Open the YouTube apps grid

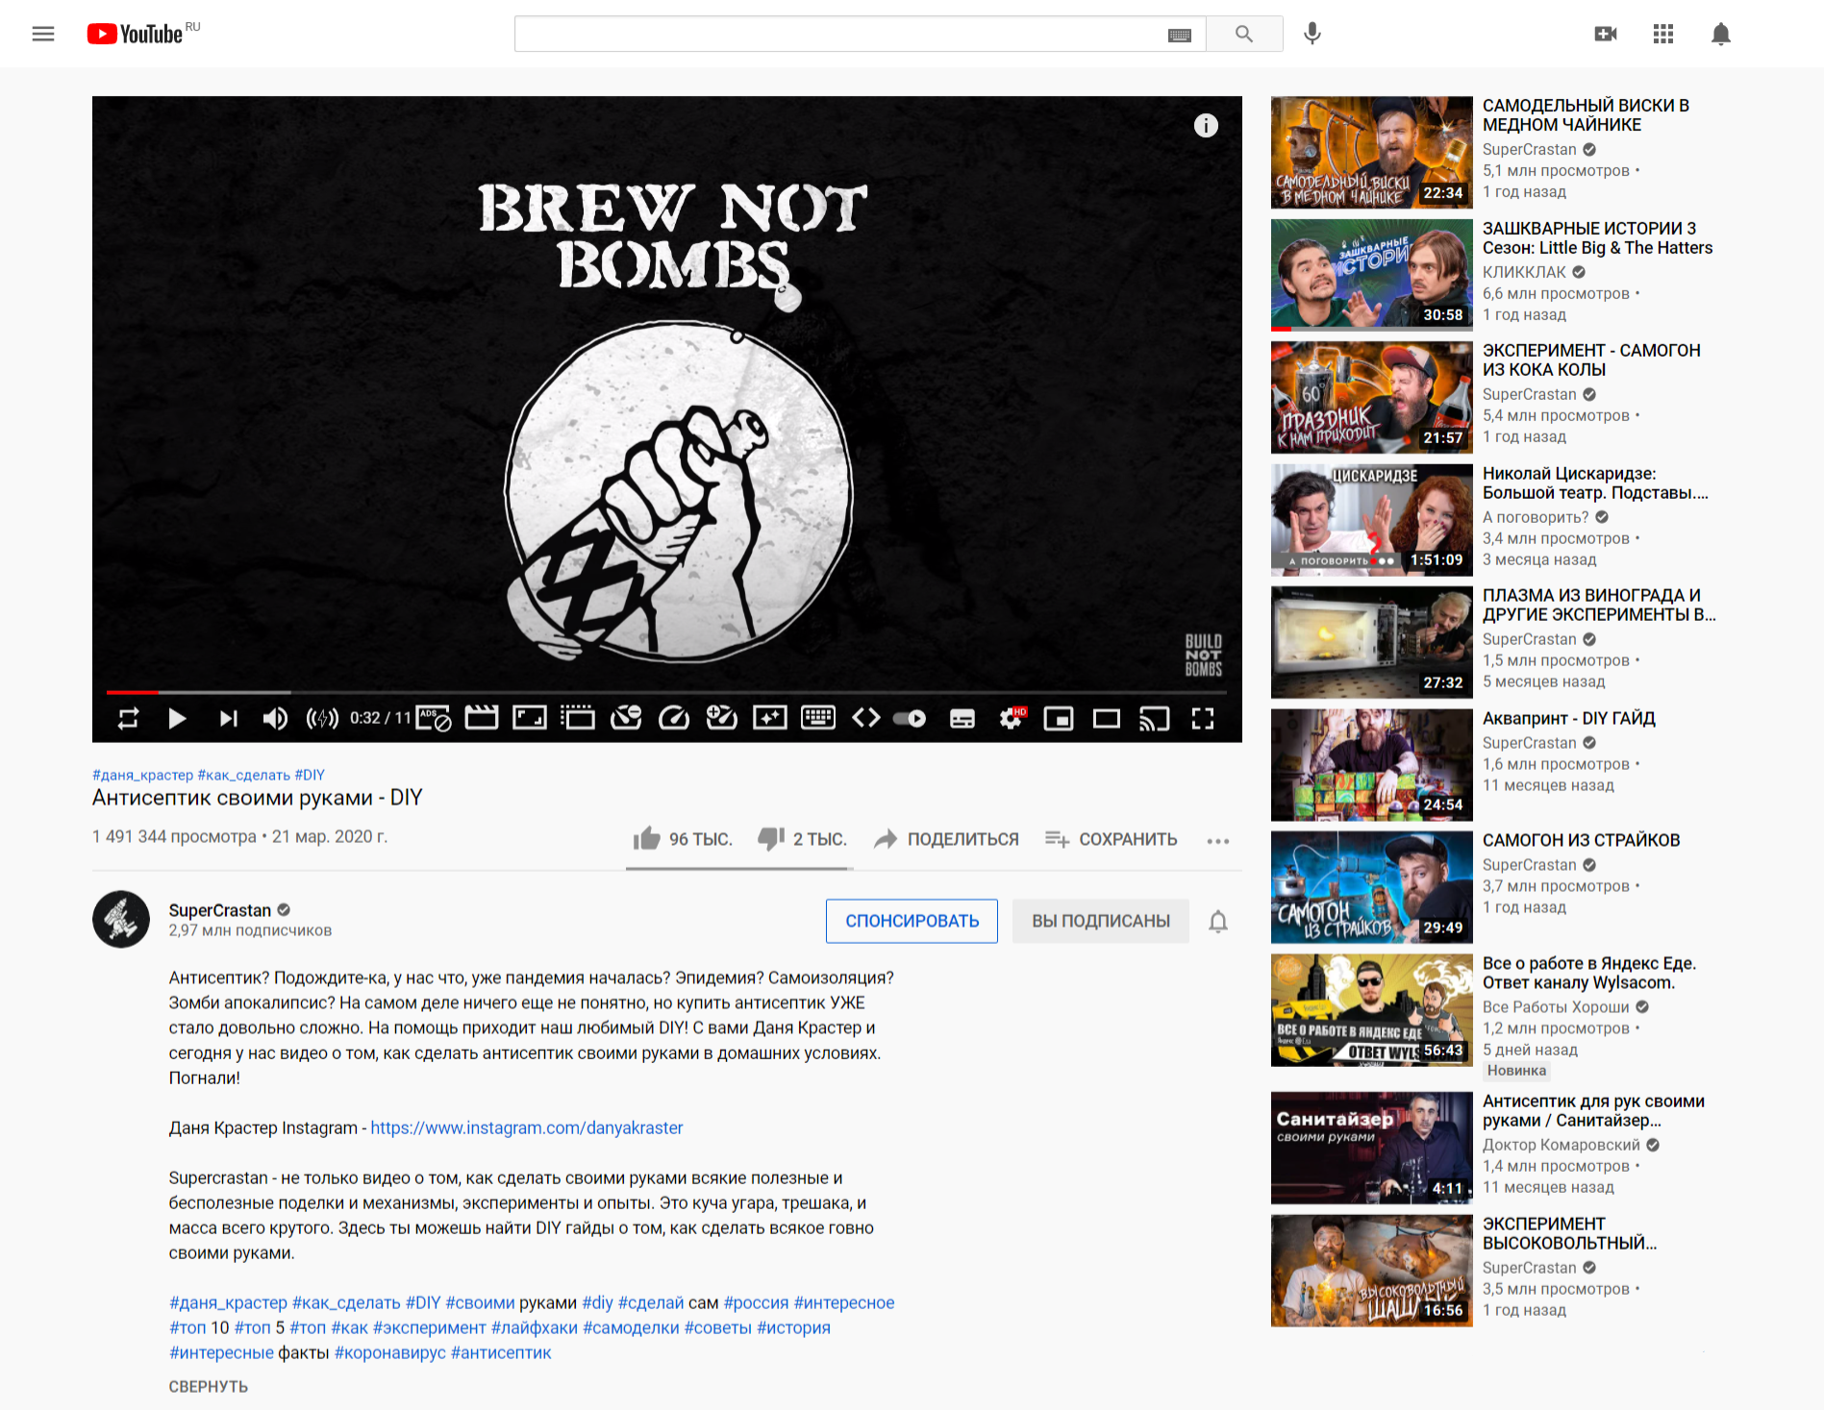(1663, 34)
